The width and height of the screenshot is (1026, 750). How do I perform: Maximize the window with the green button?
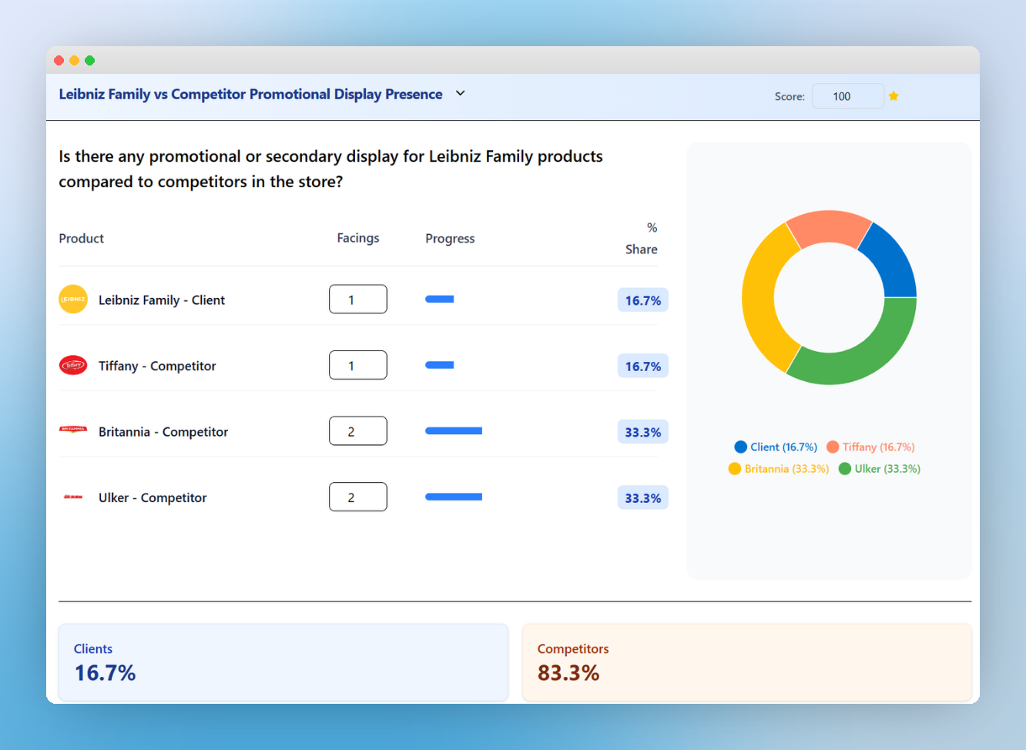point(89,60)
